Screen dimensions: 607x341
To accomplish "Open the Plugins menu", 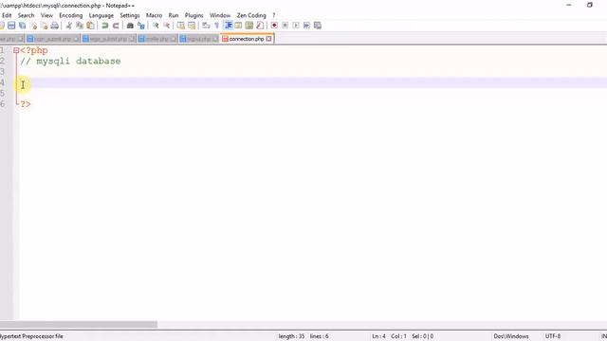I will pyautogui.click(x=193, y=15).
